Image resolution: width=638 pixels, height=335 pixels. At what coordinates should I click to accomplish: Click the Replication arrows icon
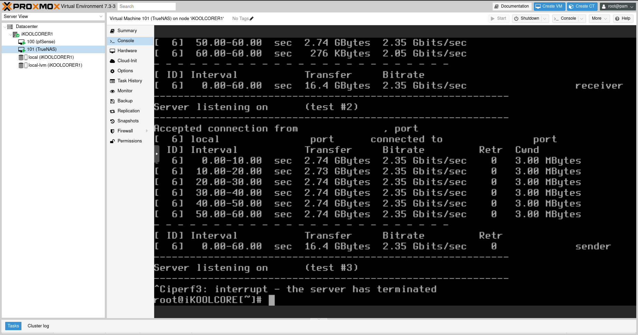(112, 111)
